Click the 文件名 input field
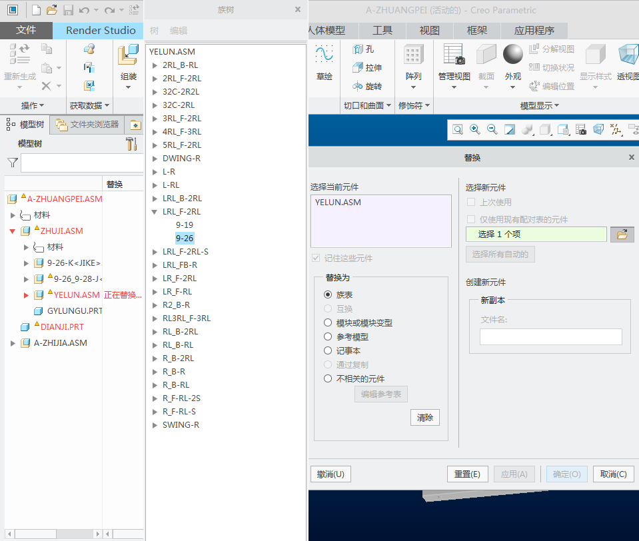639x541 pixels. (x=551, y=337)
